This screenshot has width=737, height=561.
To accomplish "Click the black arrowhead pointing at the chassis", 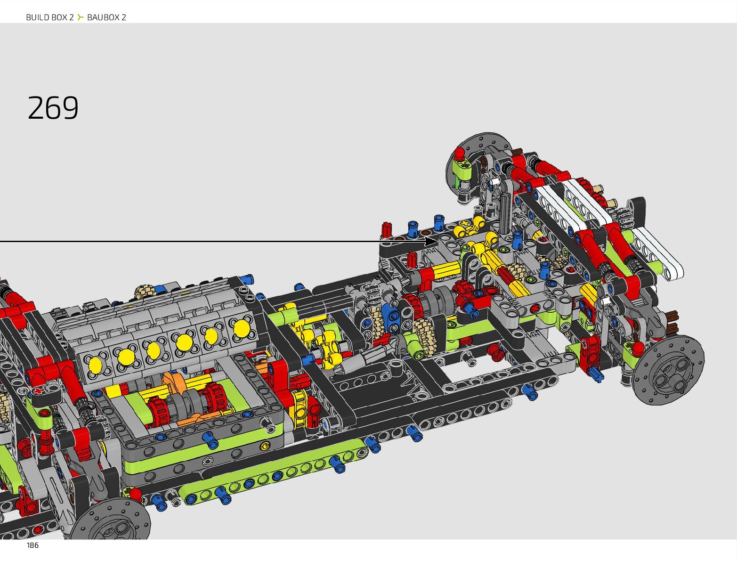I will point(431,241).
